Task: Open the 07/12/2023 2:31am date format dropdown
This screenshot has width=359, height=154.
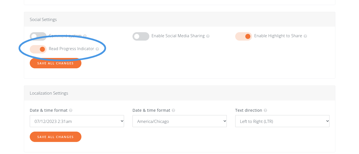Action: (x=77, y=121)
